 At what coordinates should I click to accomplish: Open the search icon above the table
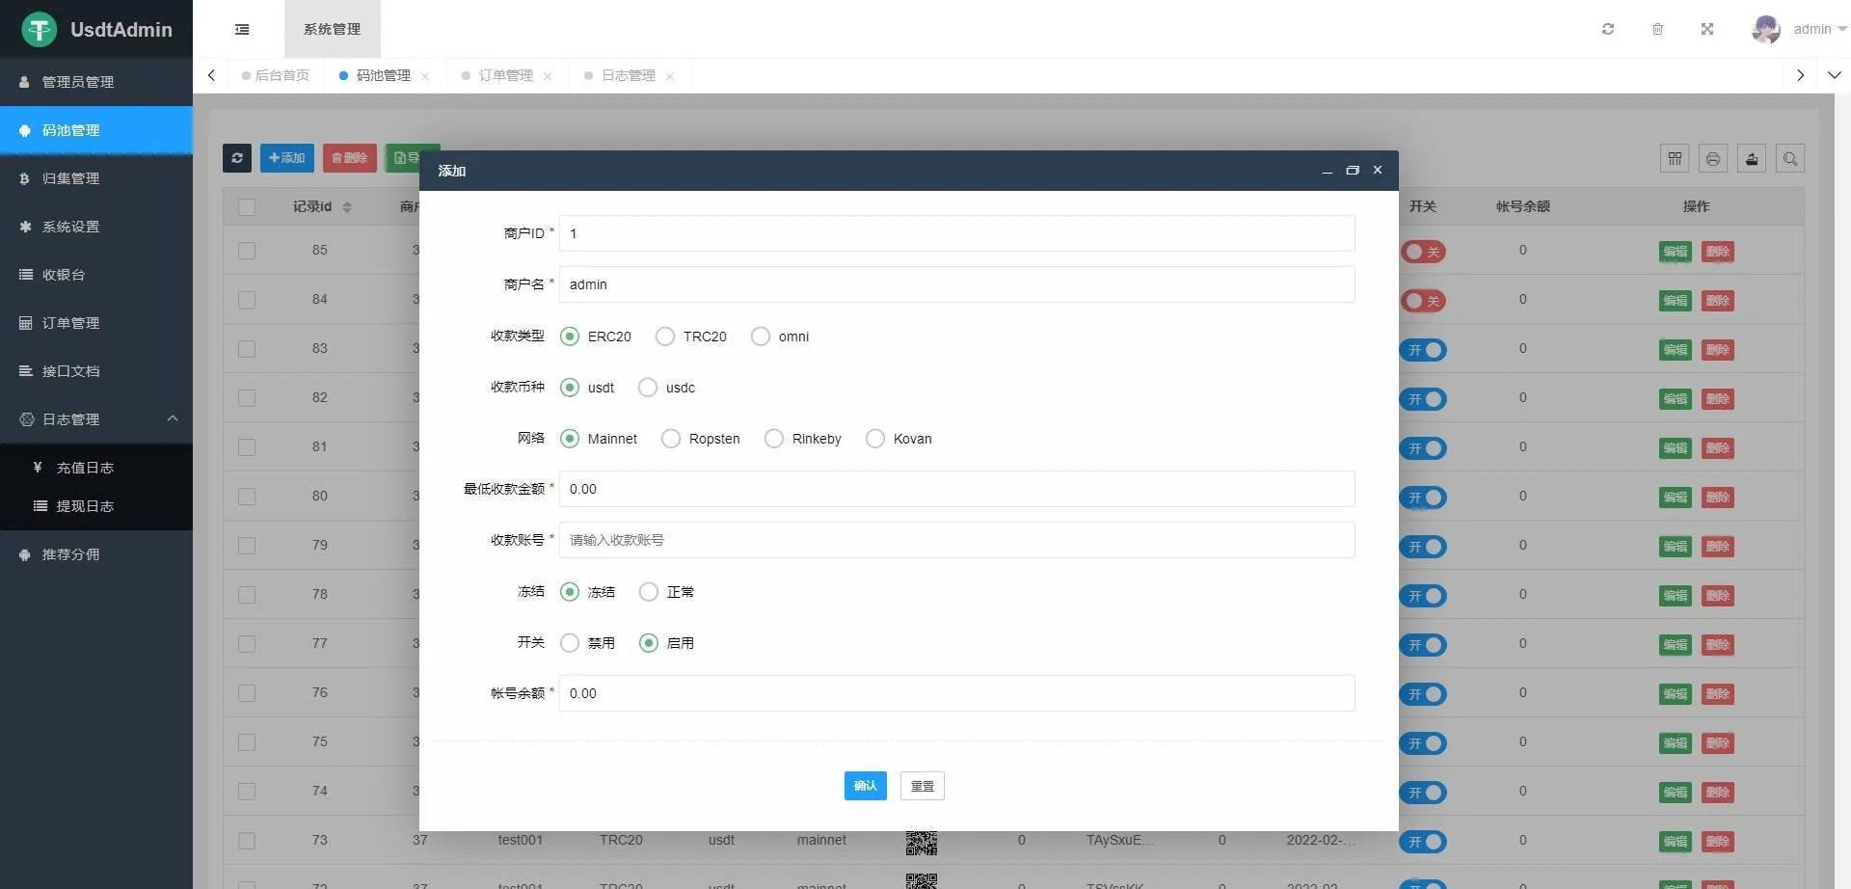(x=1790, y=158)
